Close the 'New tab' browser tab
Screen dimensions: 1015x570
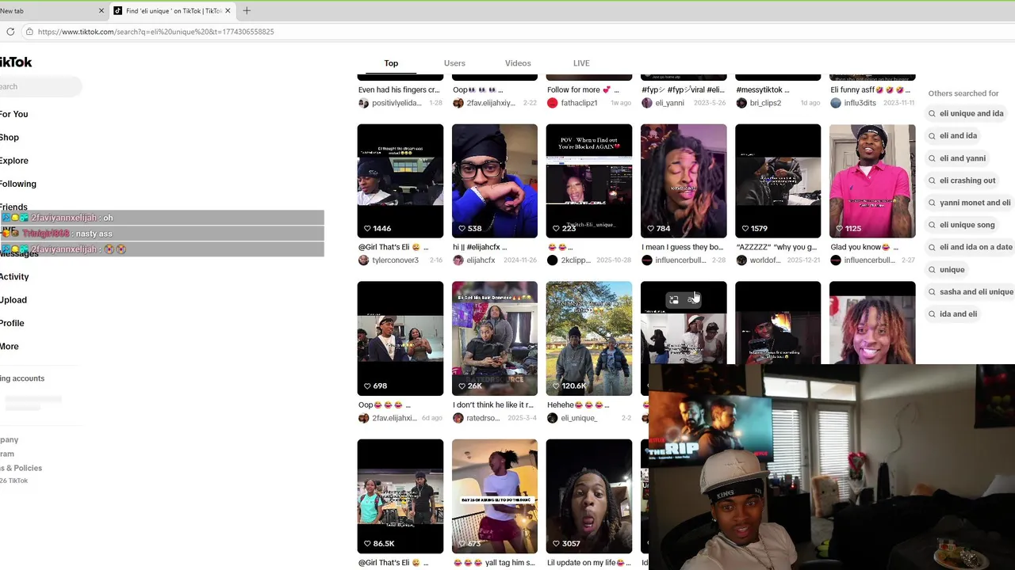(x=101, y=10)
